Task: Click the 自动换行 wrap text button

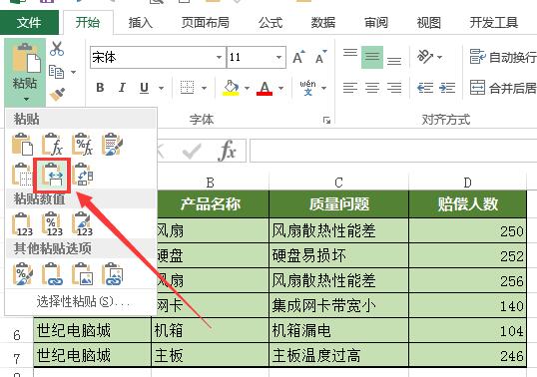Action: [503, 57]
